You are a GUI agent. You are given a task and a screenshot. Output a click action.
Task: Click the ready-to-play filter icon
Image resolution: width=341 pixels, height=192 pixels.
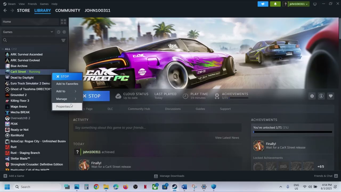click(64, 32)
